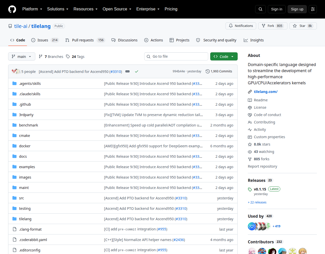Switch to the Issues tab
Image resolution: width=325 pixels, height=254 pixels.
45,40
